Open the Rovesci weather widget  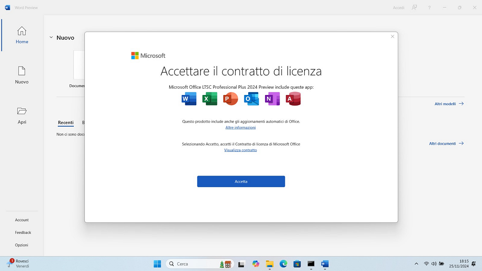[x=18, y=264]
